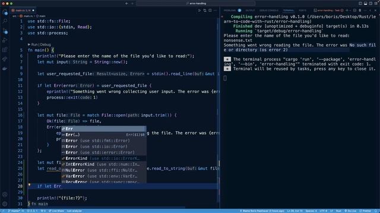Switch to the Output tab
Image resolution: width=380 pixels, height=213 pixels.
coord(250,11)
